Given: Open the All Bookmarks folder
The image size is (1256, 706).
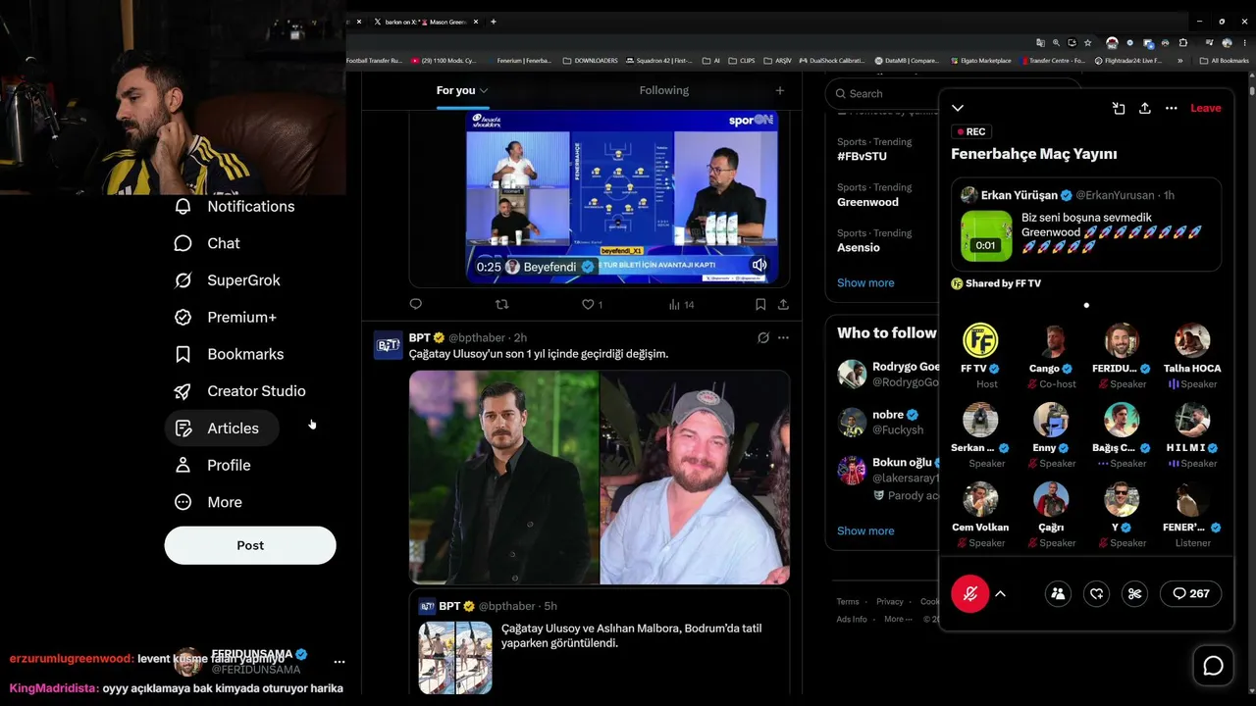Looking at the screenshot, I should pos(1224,61).
